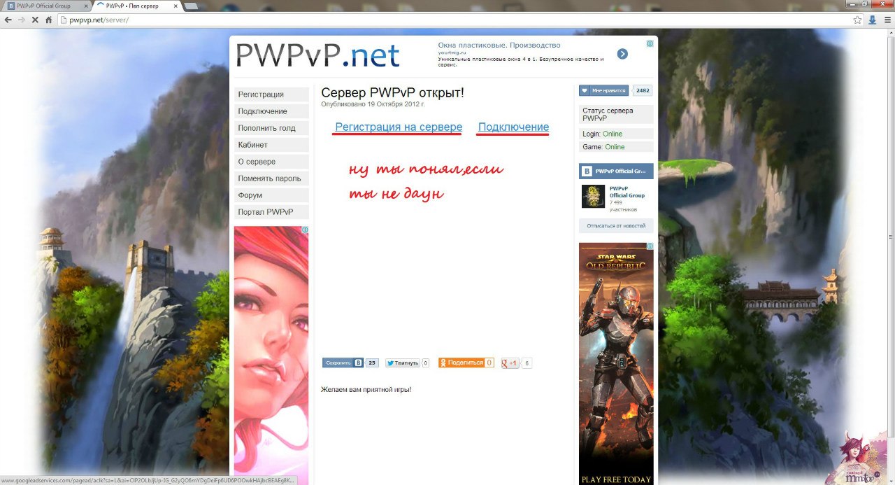Stop page loading with the X button
The height and width of the screenshot is (485, 895).
click(x=35, y=20)
